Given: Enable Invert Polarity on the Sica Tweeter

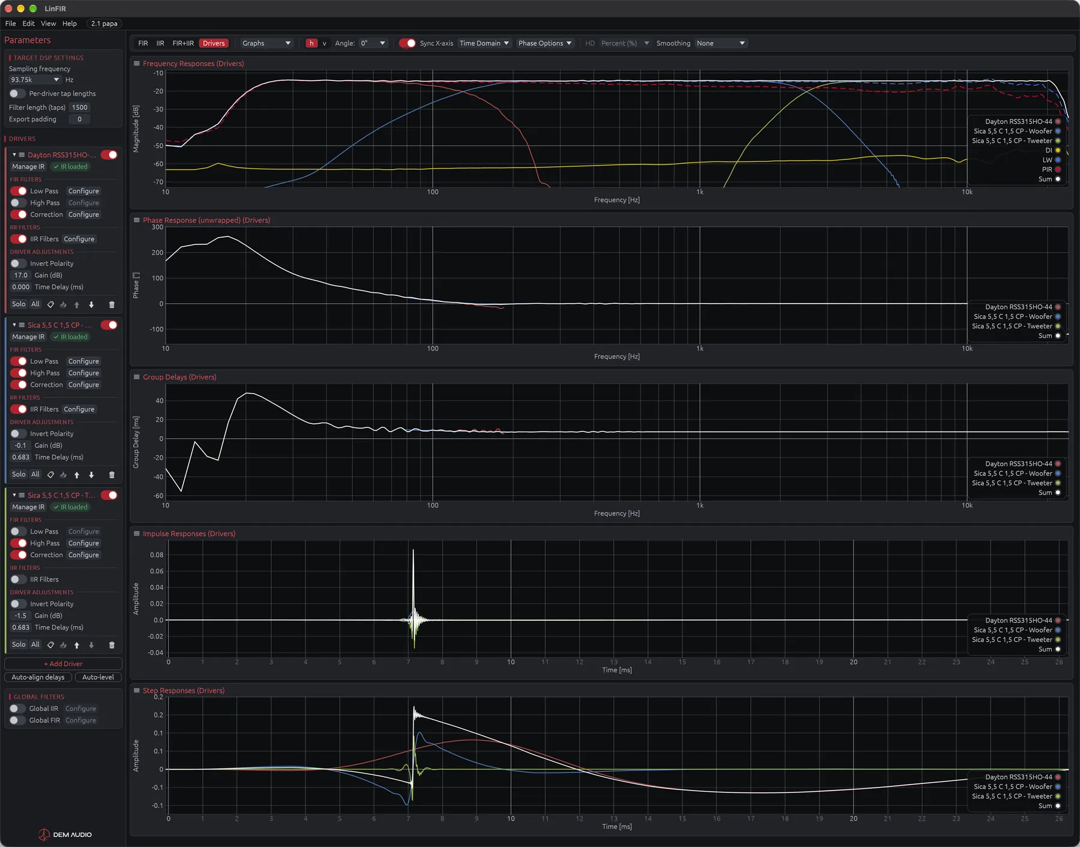Looking at the screenshot, I should tap(18, 604).
